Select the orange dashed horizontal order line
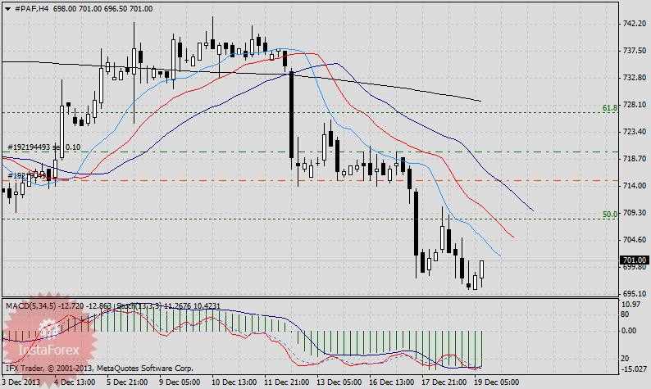The image size is (651, 389). click(246, 180)
